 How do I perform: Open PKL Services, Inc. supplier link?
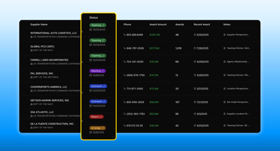click(42, 73)
